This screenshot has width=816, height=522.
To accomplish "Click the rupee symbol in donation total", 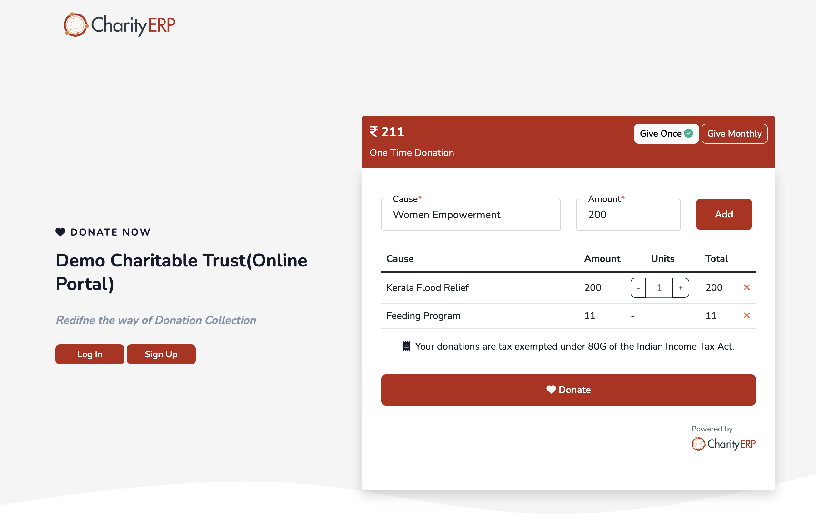I will (373, 131).
